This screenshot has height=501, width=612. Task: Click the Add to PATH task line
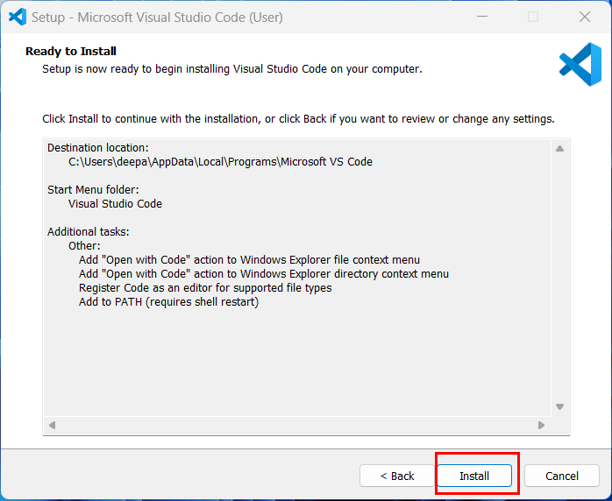pyautogui.click(x=168, y=302)
